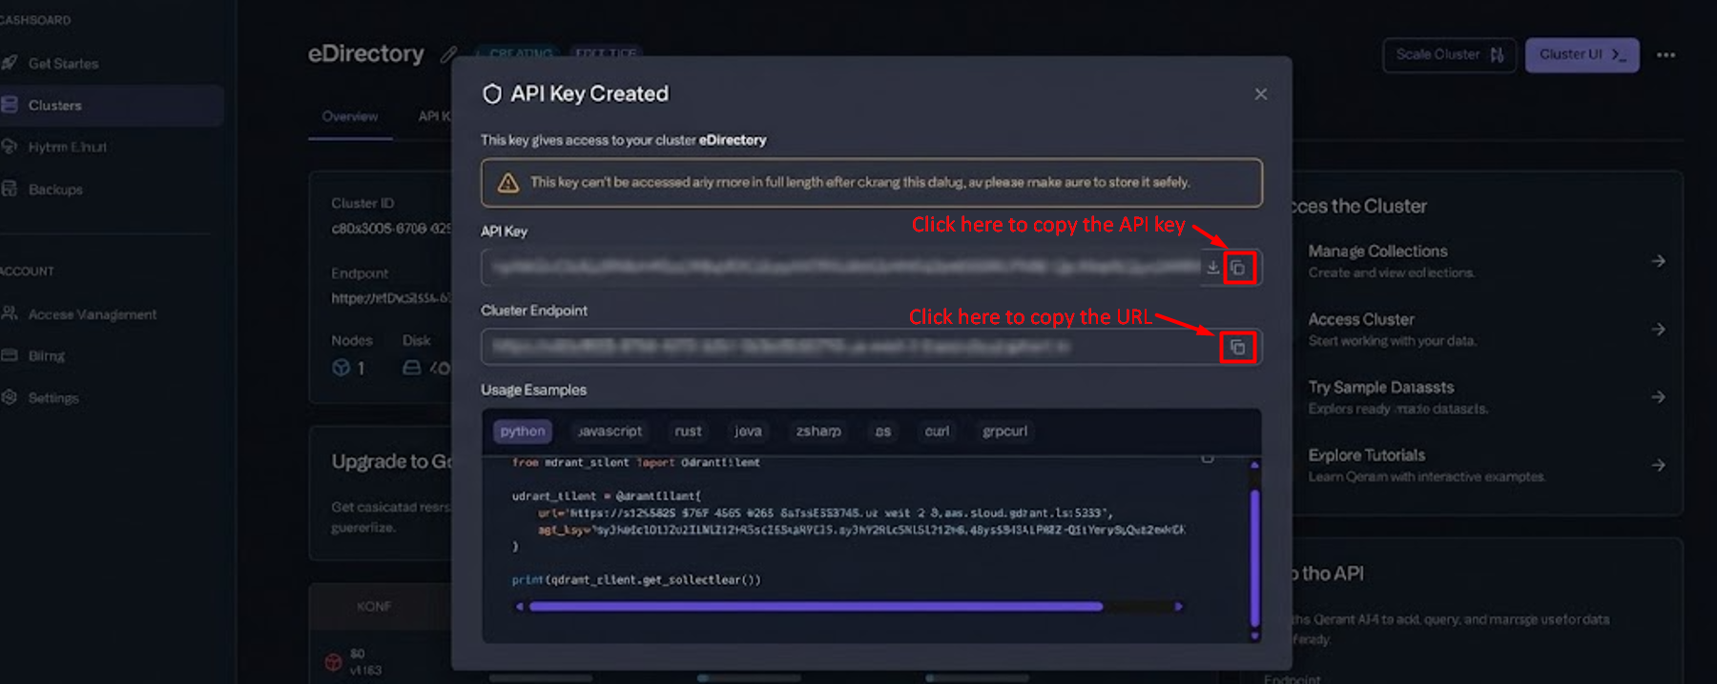
Task: Click the code scrollbar's right arrow
Action: [x=1179, y=606]
